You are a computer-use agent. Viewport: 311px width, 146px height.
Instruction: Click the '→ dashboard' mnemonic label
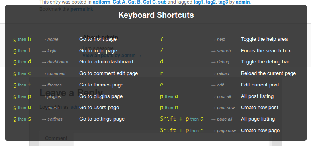coord(55,62)
